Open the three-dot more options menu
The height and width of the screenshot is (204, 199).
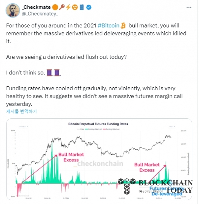pos(189,7)
